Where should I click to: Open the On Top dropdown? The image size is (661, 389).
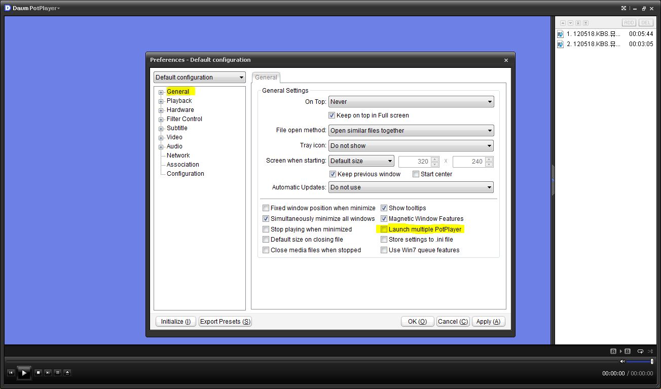pyautogui.click(x=411, y=102)
